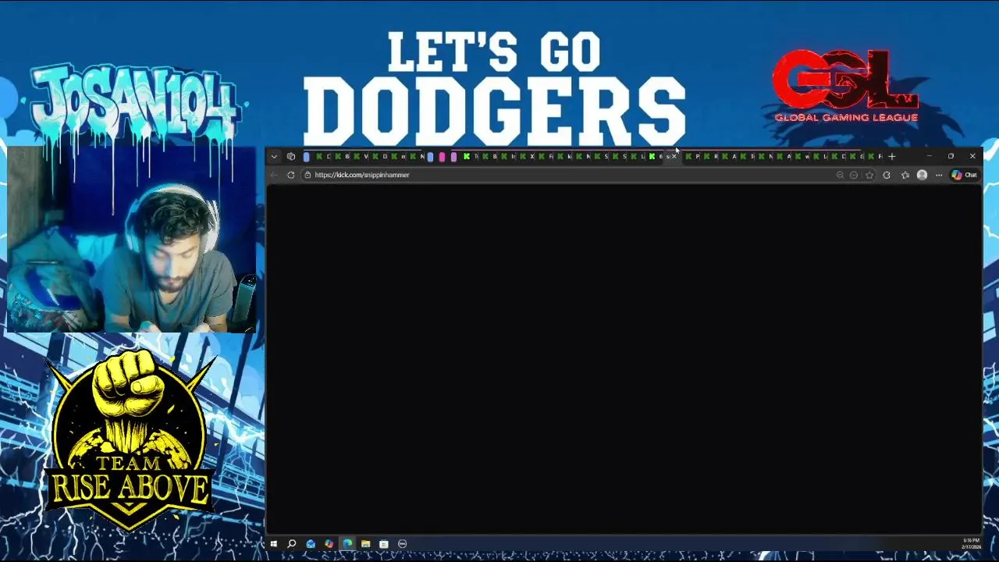Launch Outlook from the taskbar

coord(311,544)
